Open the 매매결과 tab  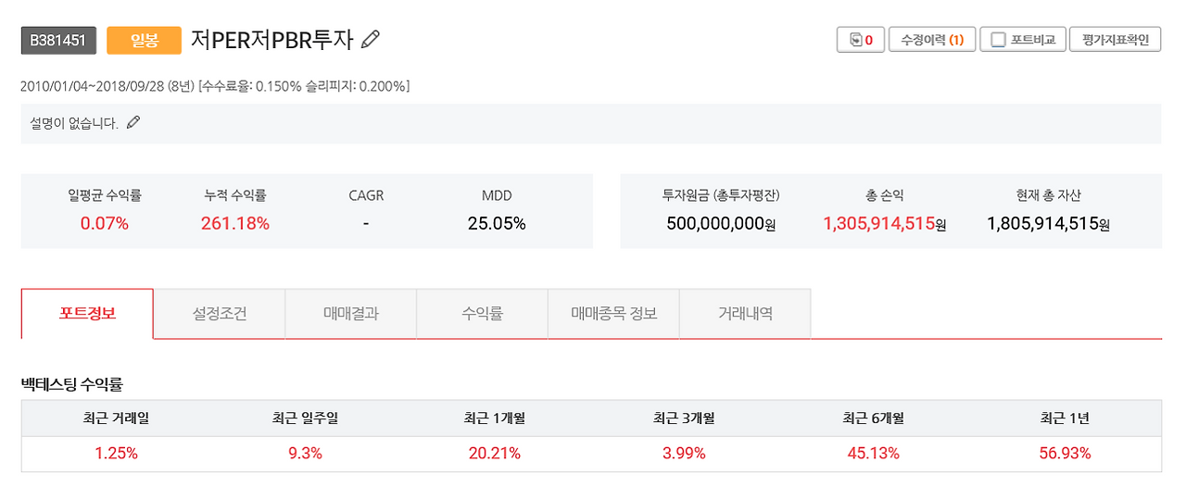tap(351, 314)
